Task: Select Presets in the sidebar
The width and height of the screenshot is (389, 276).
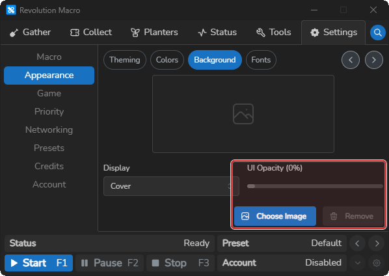Action: [49, 148]
